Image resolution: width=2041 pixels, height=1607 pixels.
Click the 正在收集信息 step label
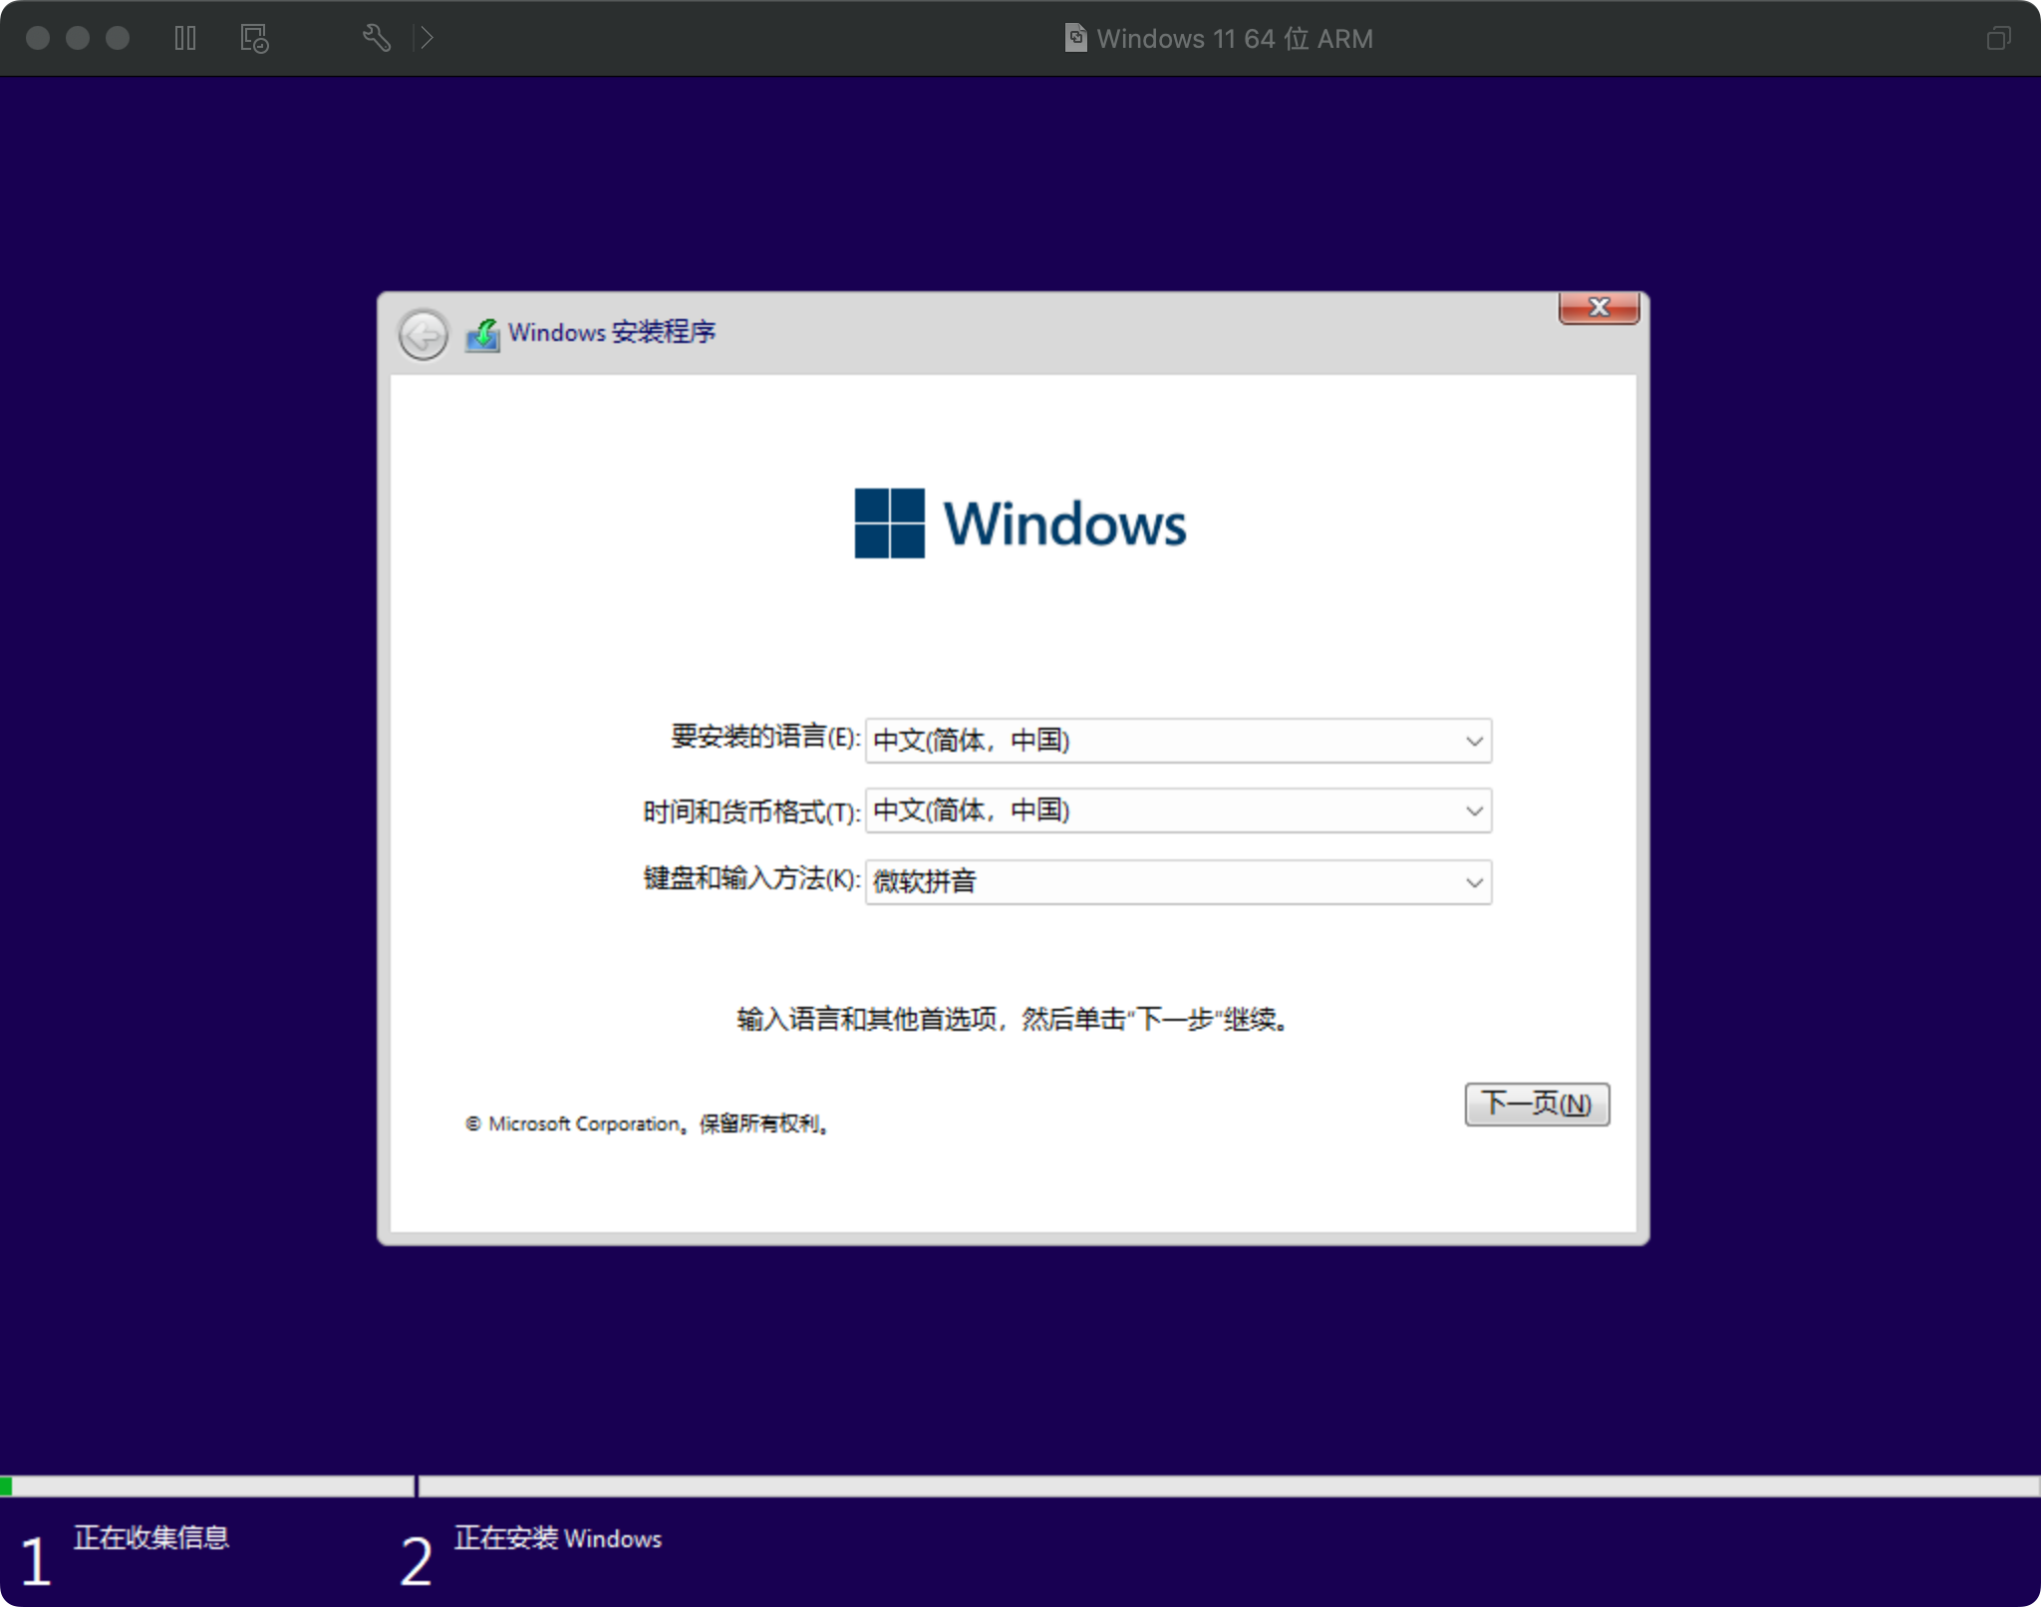(x=151, y=1537)
